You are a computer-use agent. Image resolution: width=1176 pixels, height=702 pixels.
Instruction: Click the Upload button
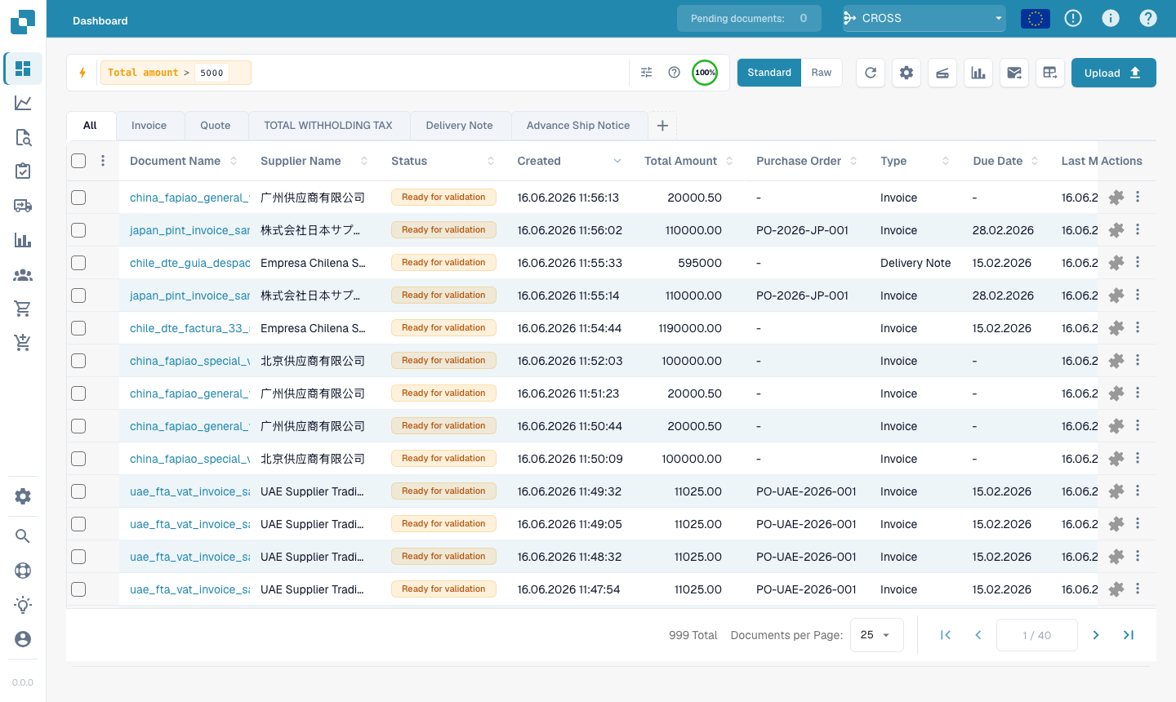[1114, 73]
